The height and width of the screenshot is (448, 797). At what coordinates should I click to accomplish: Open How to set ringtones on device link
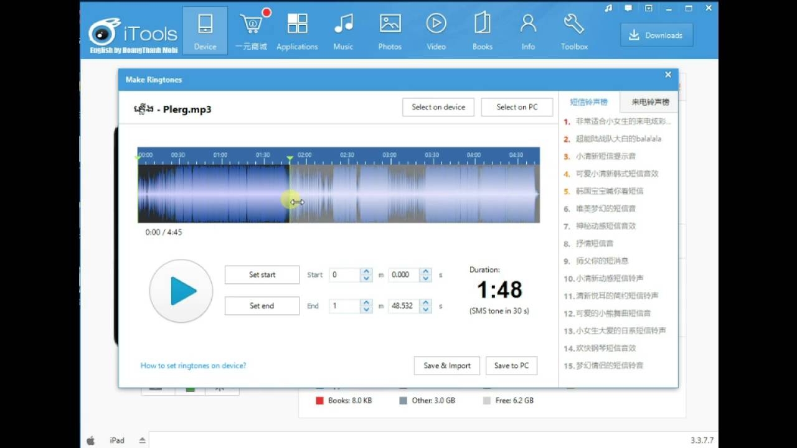click(193, 366)
